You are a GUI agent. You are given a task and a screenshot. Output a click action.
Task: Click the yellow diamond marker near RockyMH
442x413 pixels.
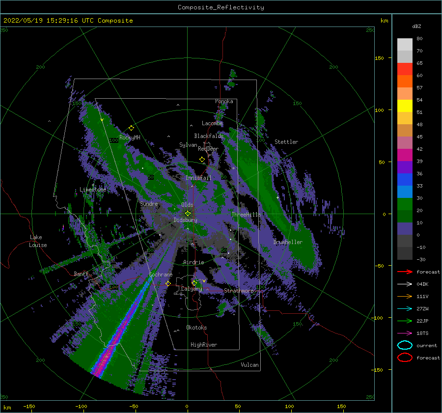pyautogui.click(x=131, y=128)
